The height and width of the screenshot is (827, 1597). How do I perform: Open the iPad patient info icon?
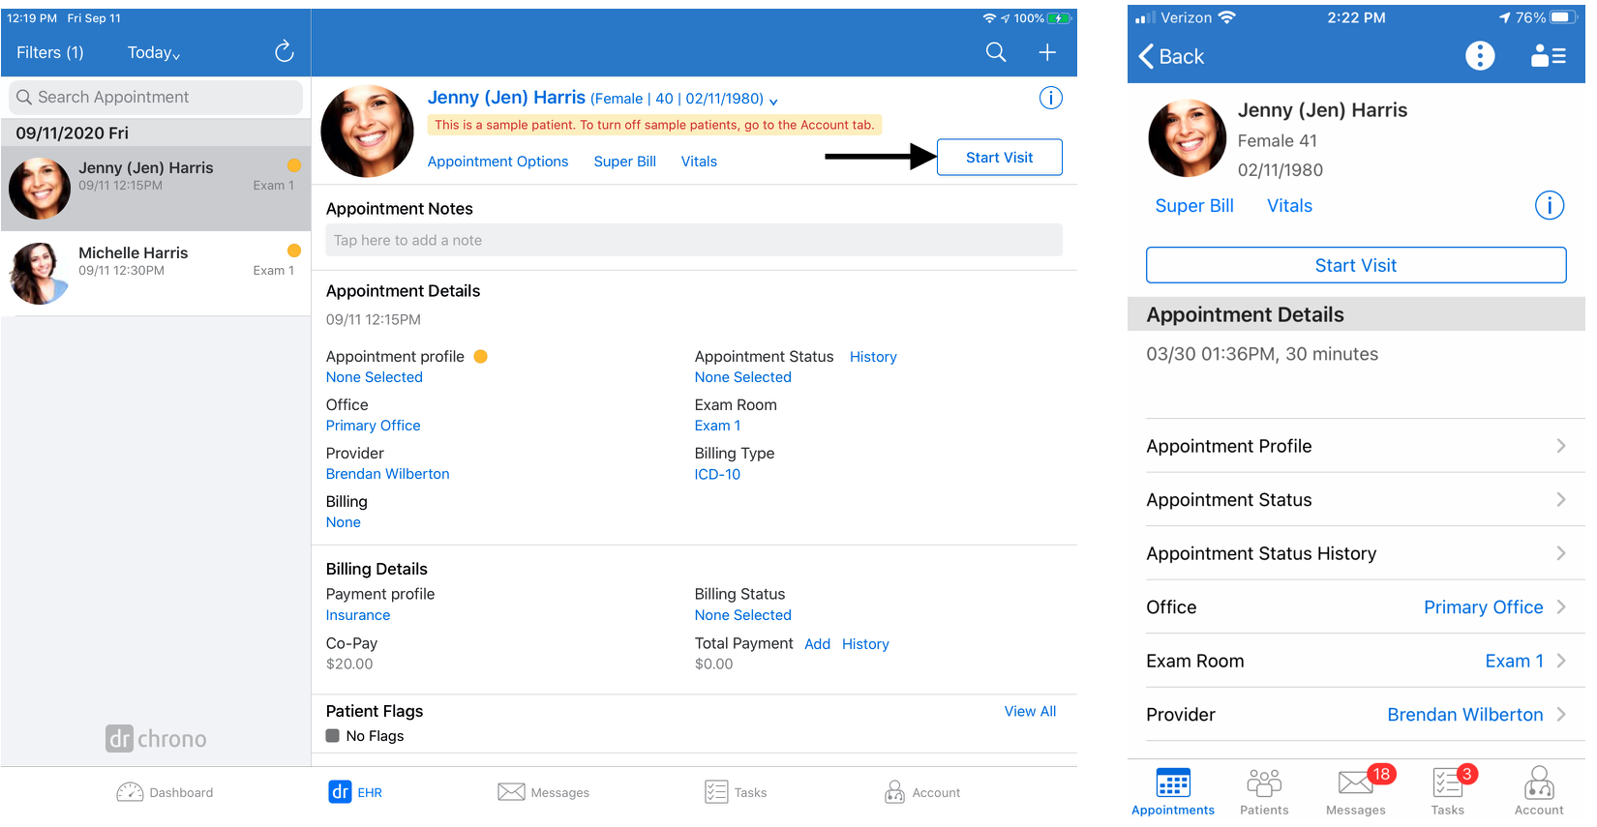[1050, 98]
